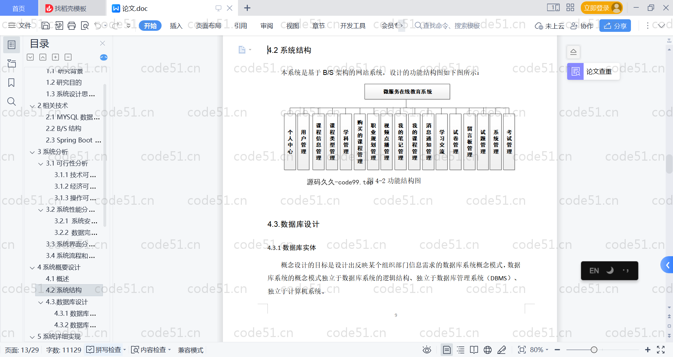Click remove heading minus icon in 目录

point(68,57)
